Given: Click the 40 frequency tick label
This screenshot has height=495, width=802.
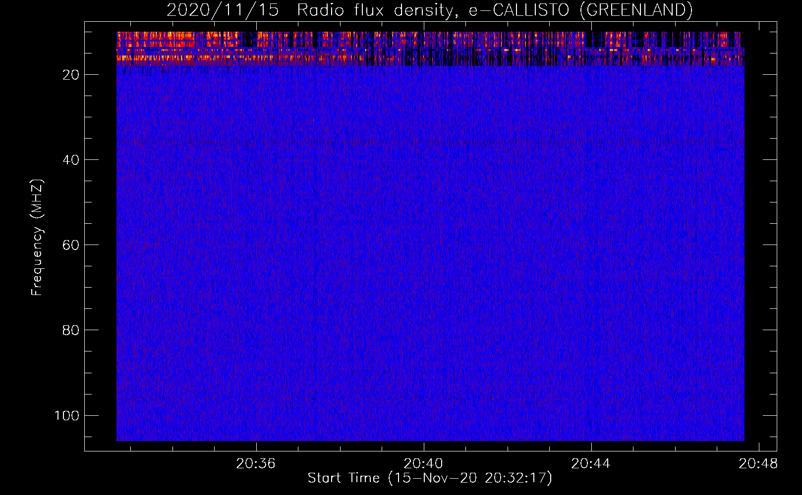Looking at the screenshot, I should point(71,160).
